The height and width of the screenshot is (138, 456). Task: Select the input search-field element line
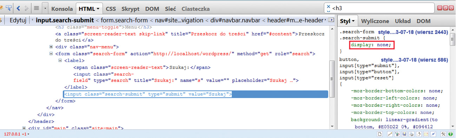(x=186, y=77)
